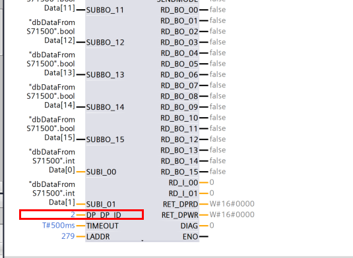Select the W#16#0000 value at RET_DPWR
353x258 pixels.
click(232, 215)
